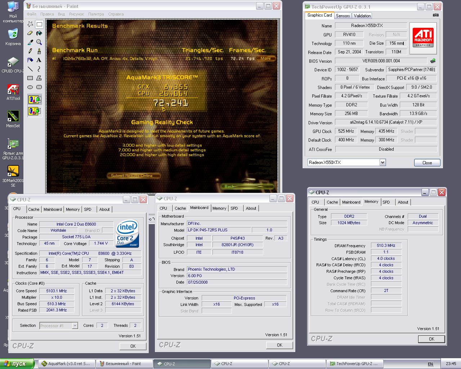Click the Driver Version field in GPU-Z

coord(386,122)
